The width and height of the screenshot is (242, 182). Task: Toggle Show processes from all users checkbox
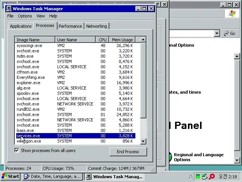coord(17,150)
